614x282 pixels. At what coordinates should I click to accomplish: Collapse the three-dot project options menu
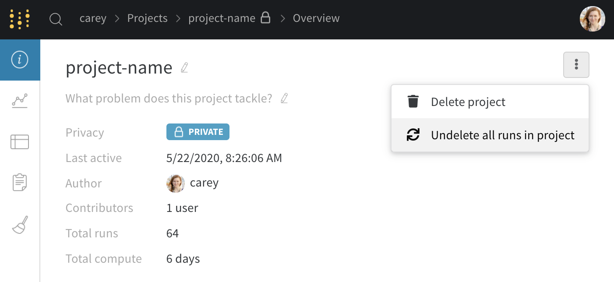click(576, 65)
